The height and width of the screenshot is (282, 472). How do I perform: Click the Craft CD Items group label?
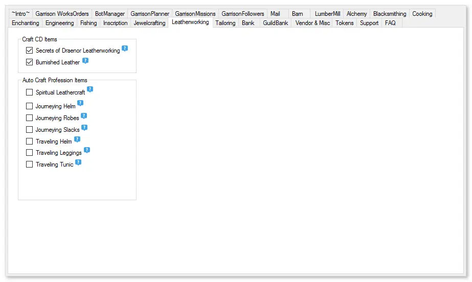[39, 39]
